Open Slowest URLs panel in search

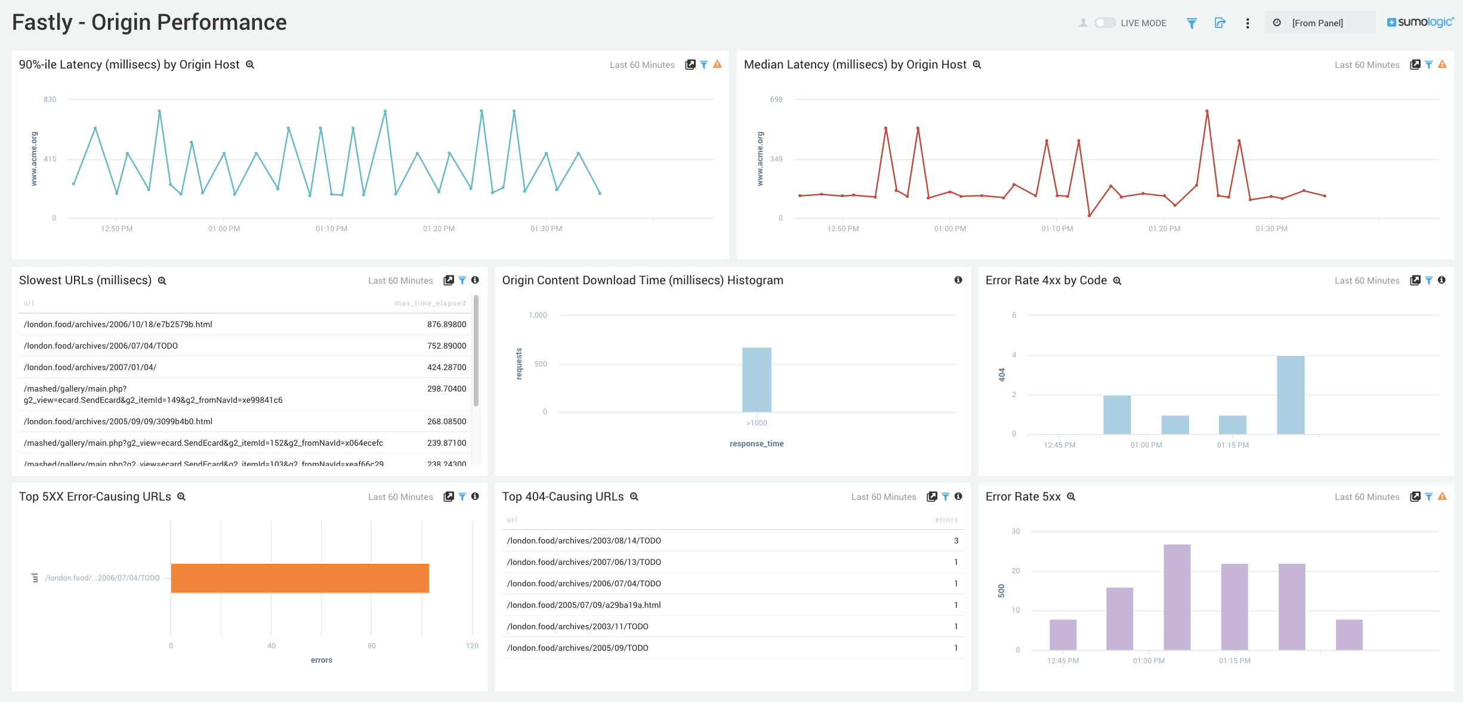[449, 280]
